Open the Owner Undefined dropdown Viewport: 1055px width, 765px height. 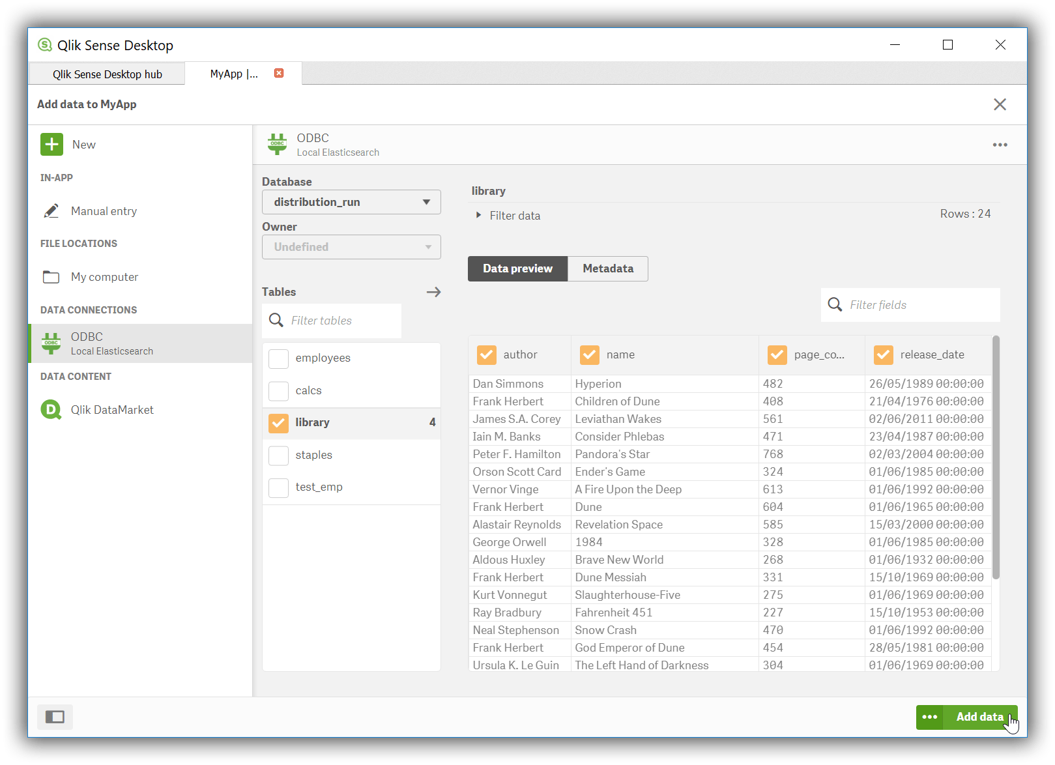[x=351, y=247]
